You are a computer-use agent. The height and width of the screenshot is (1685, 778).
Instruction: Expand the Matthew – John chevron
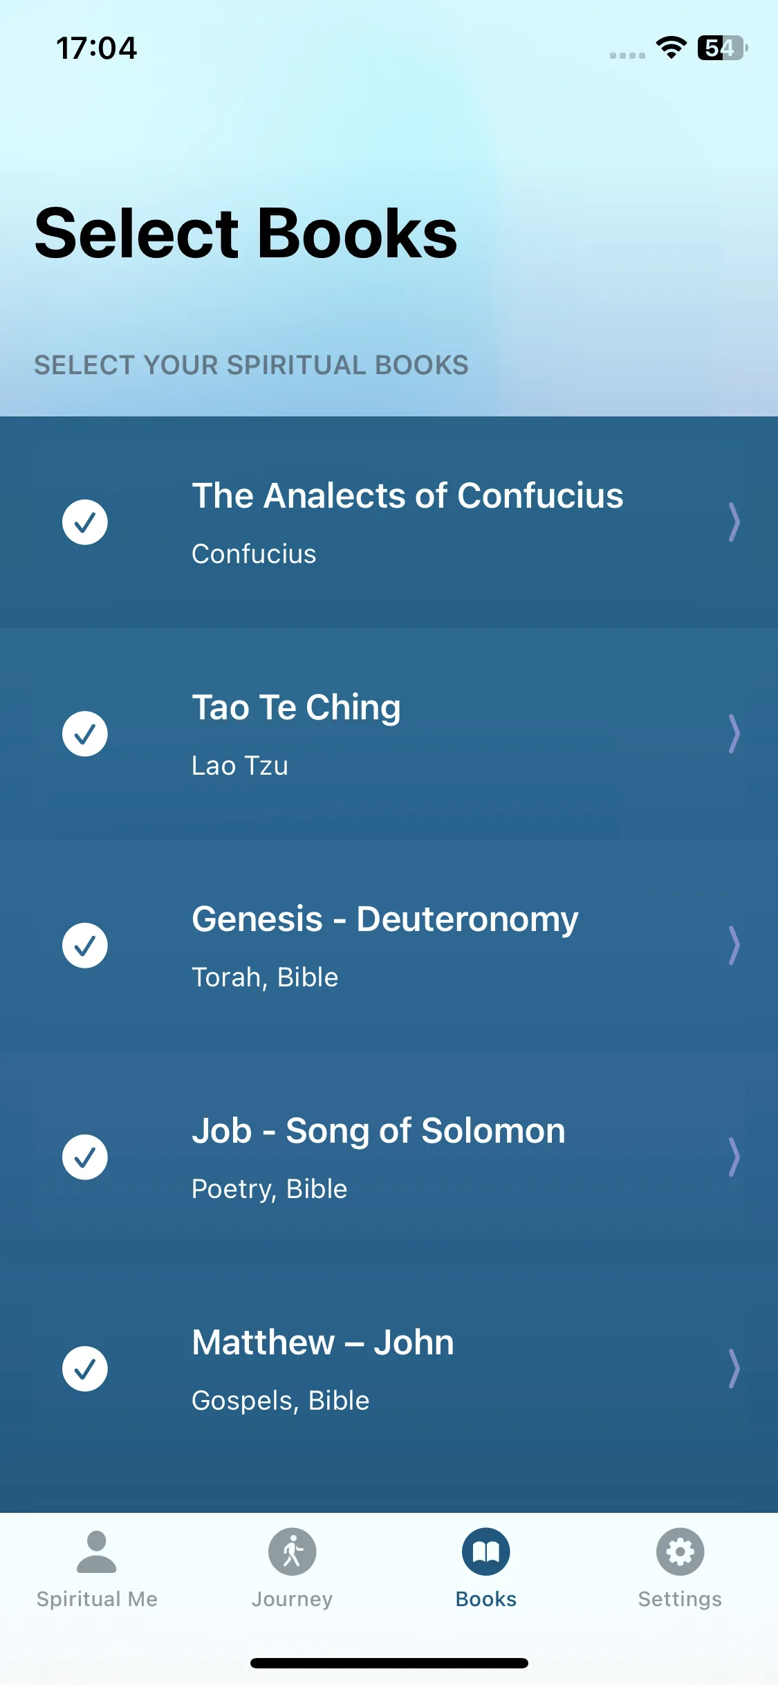(x=734, y=1369)
